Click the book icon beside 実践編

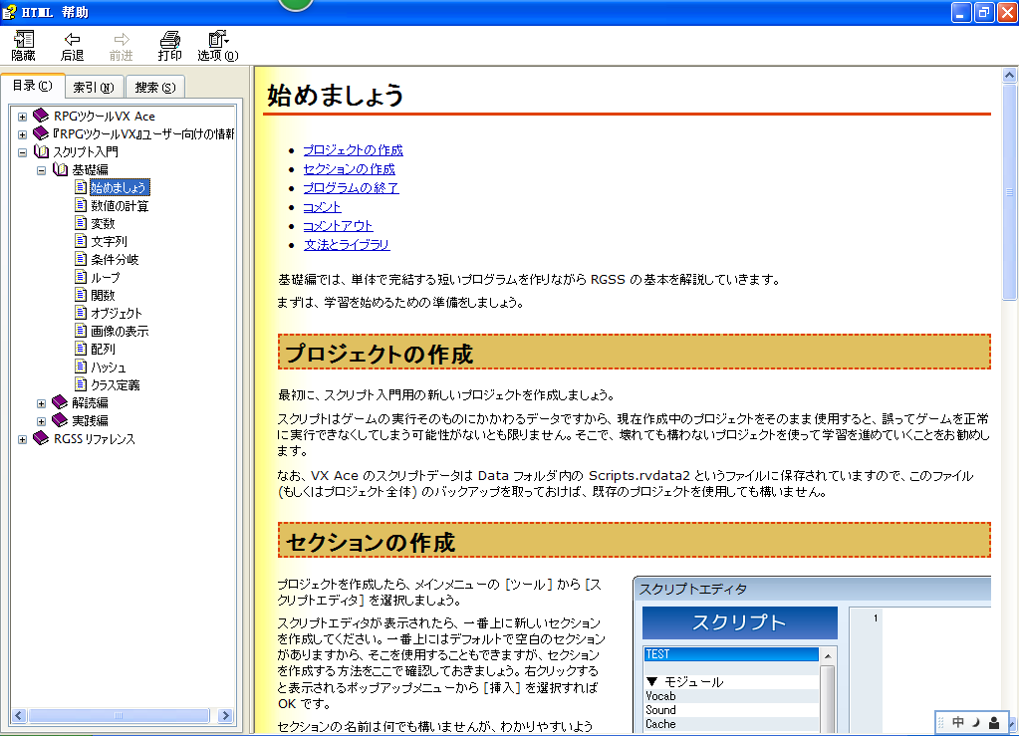60,420
